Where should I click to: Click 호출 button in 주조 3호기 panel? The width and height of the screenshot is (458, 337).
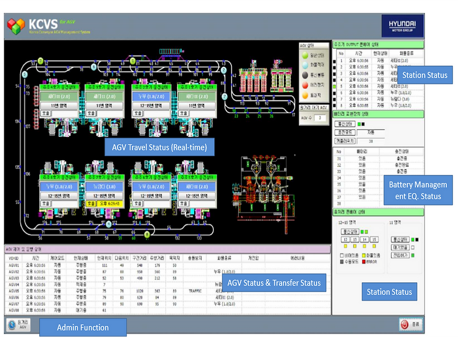tap(91, 113)
